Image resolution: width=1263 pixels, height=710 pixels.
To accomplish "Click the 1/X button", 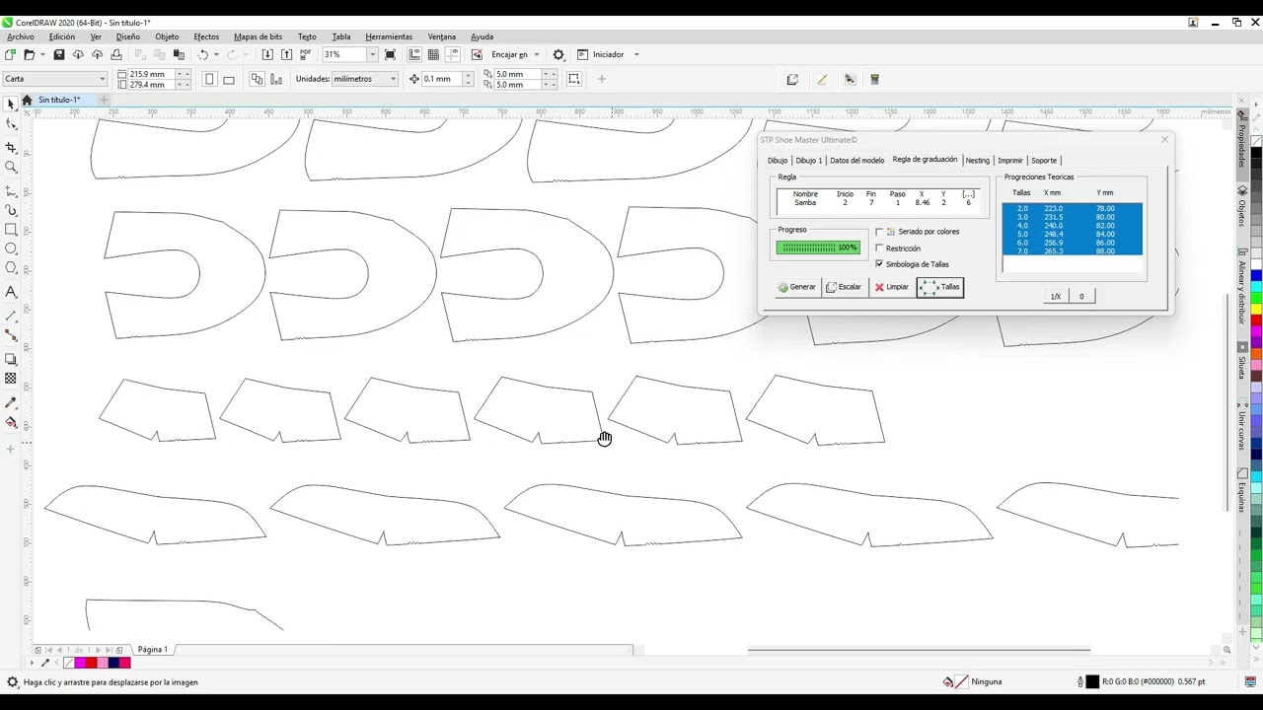I will pyautogui.click(x=1055, y=296).
